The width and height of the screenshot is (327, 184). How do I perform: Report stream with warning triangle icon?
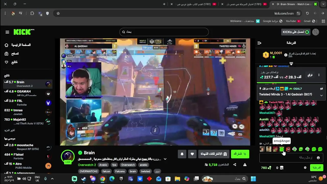click(x=245, y=165)
